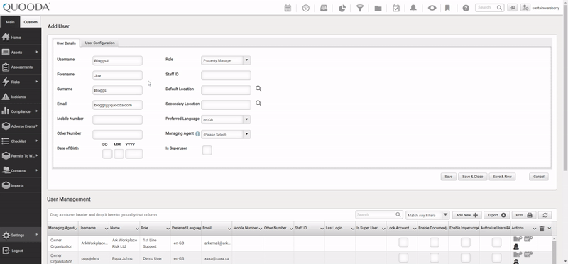Click Logout in the sidebar
This screenshot has width=568, height=264.
click(21, 251)
